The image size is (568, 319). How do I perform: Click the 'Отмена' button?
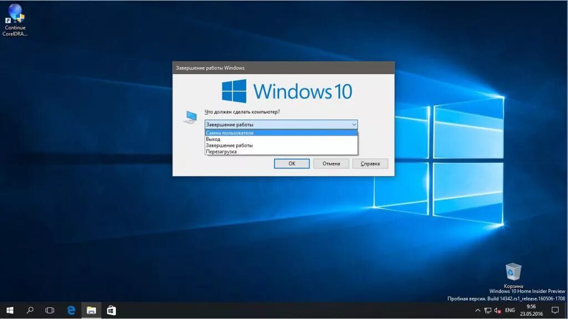331,163
